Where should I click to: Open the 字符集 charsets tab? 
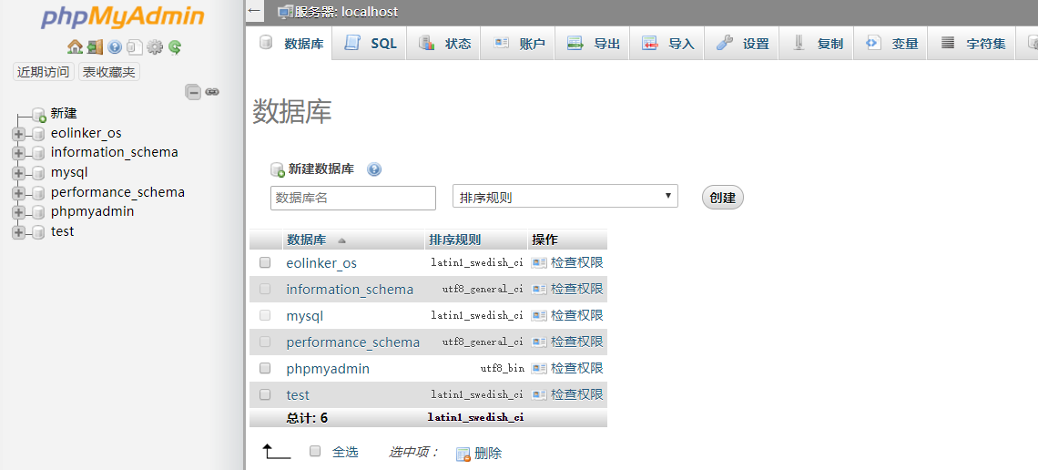pyautogui.click(x=972, y=44)
